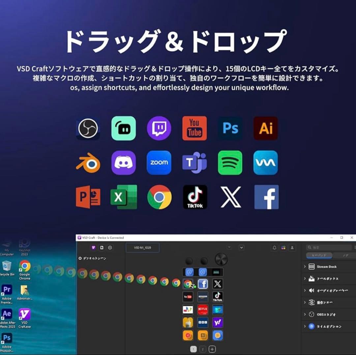Select the VSD N1_1D29 device tab
This screenshot has width=356, height=355.
(143, 248)
